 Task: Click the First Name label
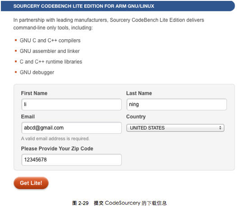(34, 93)
